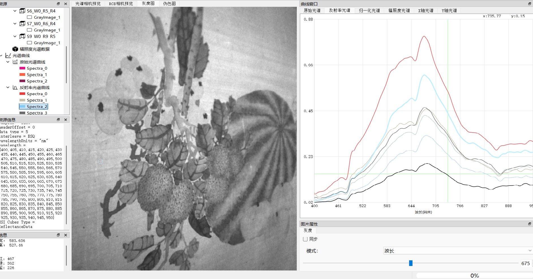Select the 原始光谱曲线 tree label

(33, 62)
